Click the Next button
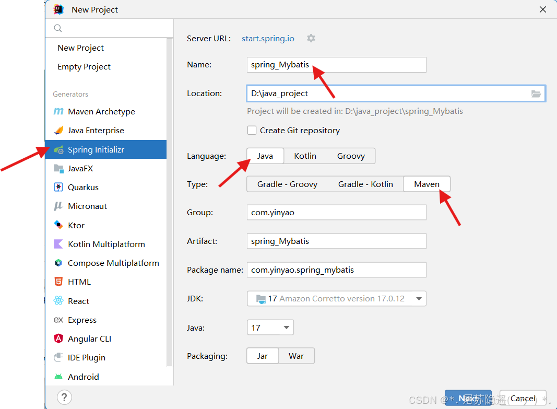 click(x=468, y=398)
